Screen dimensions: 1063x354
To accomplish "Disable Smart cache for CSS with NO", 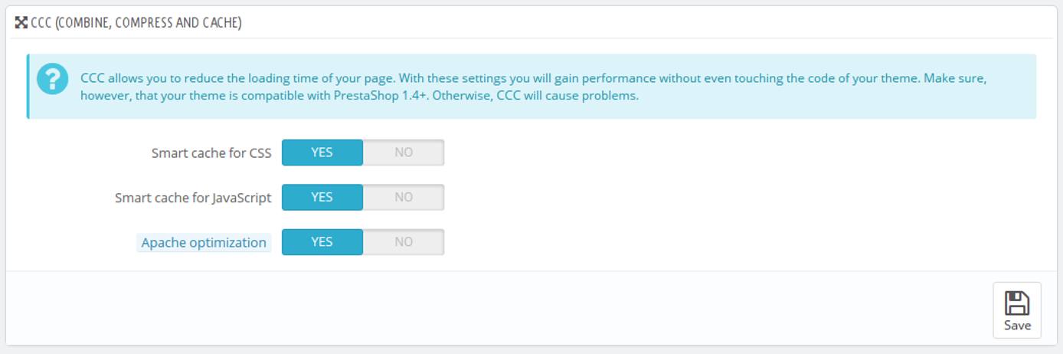I will click(404, 152).
